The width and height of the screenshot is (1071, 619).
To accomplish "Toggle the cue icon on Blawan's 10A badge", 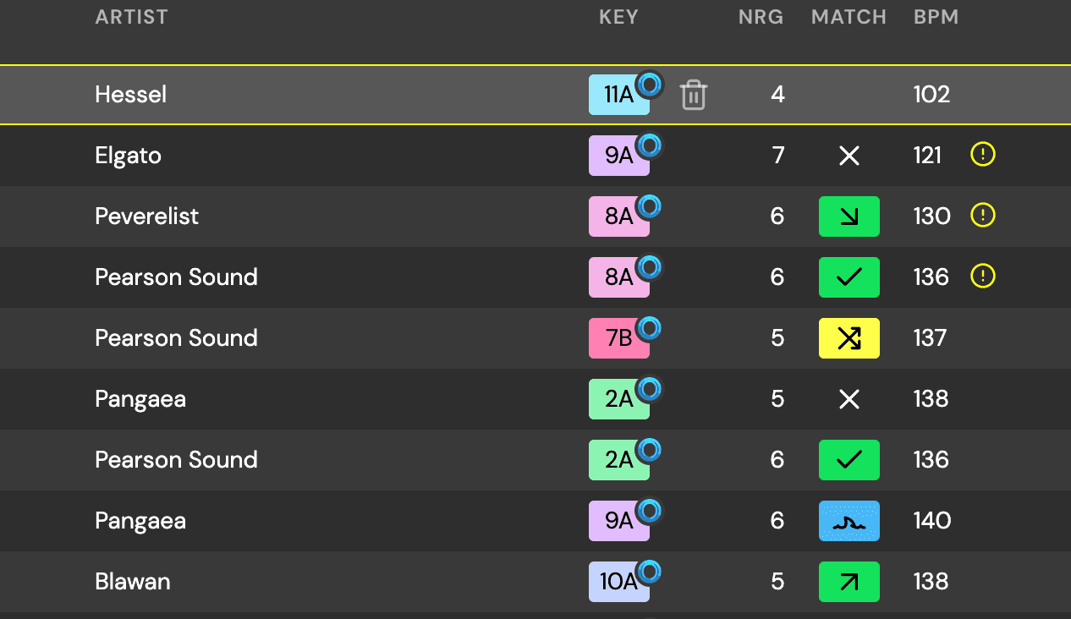I will [x=649, y=569].
